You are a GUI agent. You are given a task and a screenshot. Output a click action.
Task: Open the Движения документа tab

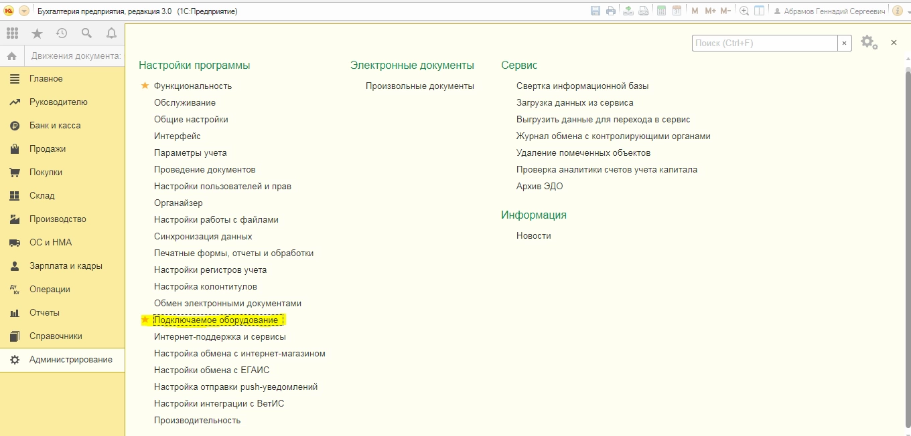(74, 56)
